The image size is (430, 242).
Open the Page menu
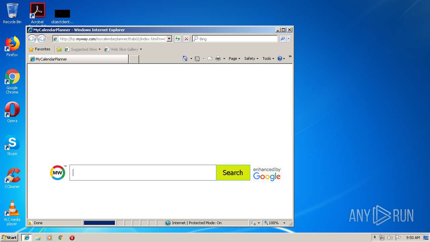click(234, 58)
